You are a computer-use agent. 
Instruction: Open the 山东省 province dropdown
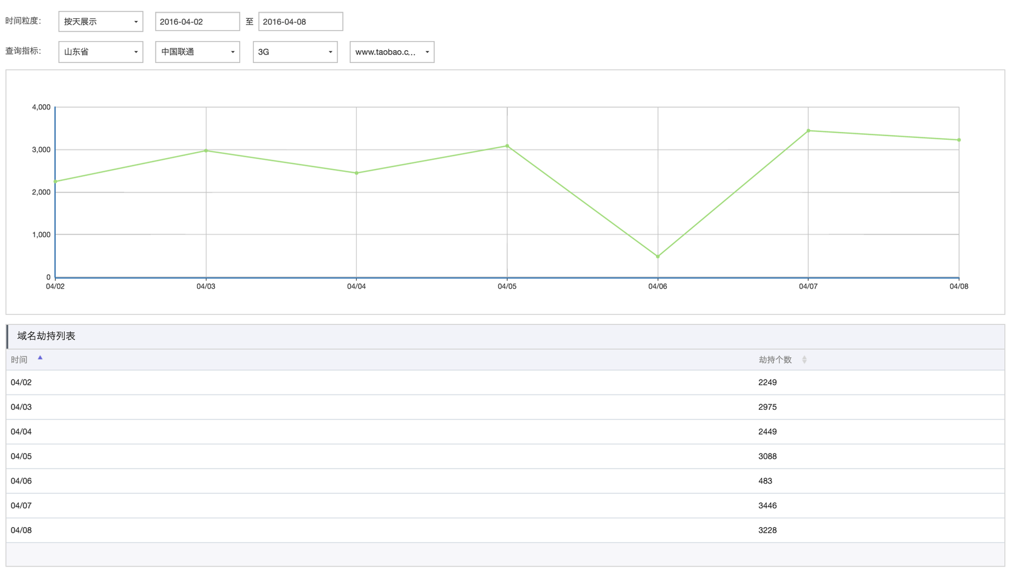pyautogui.click(x=101, y=52)
